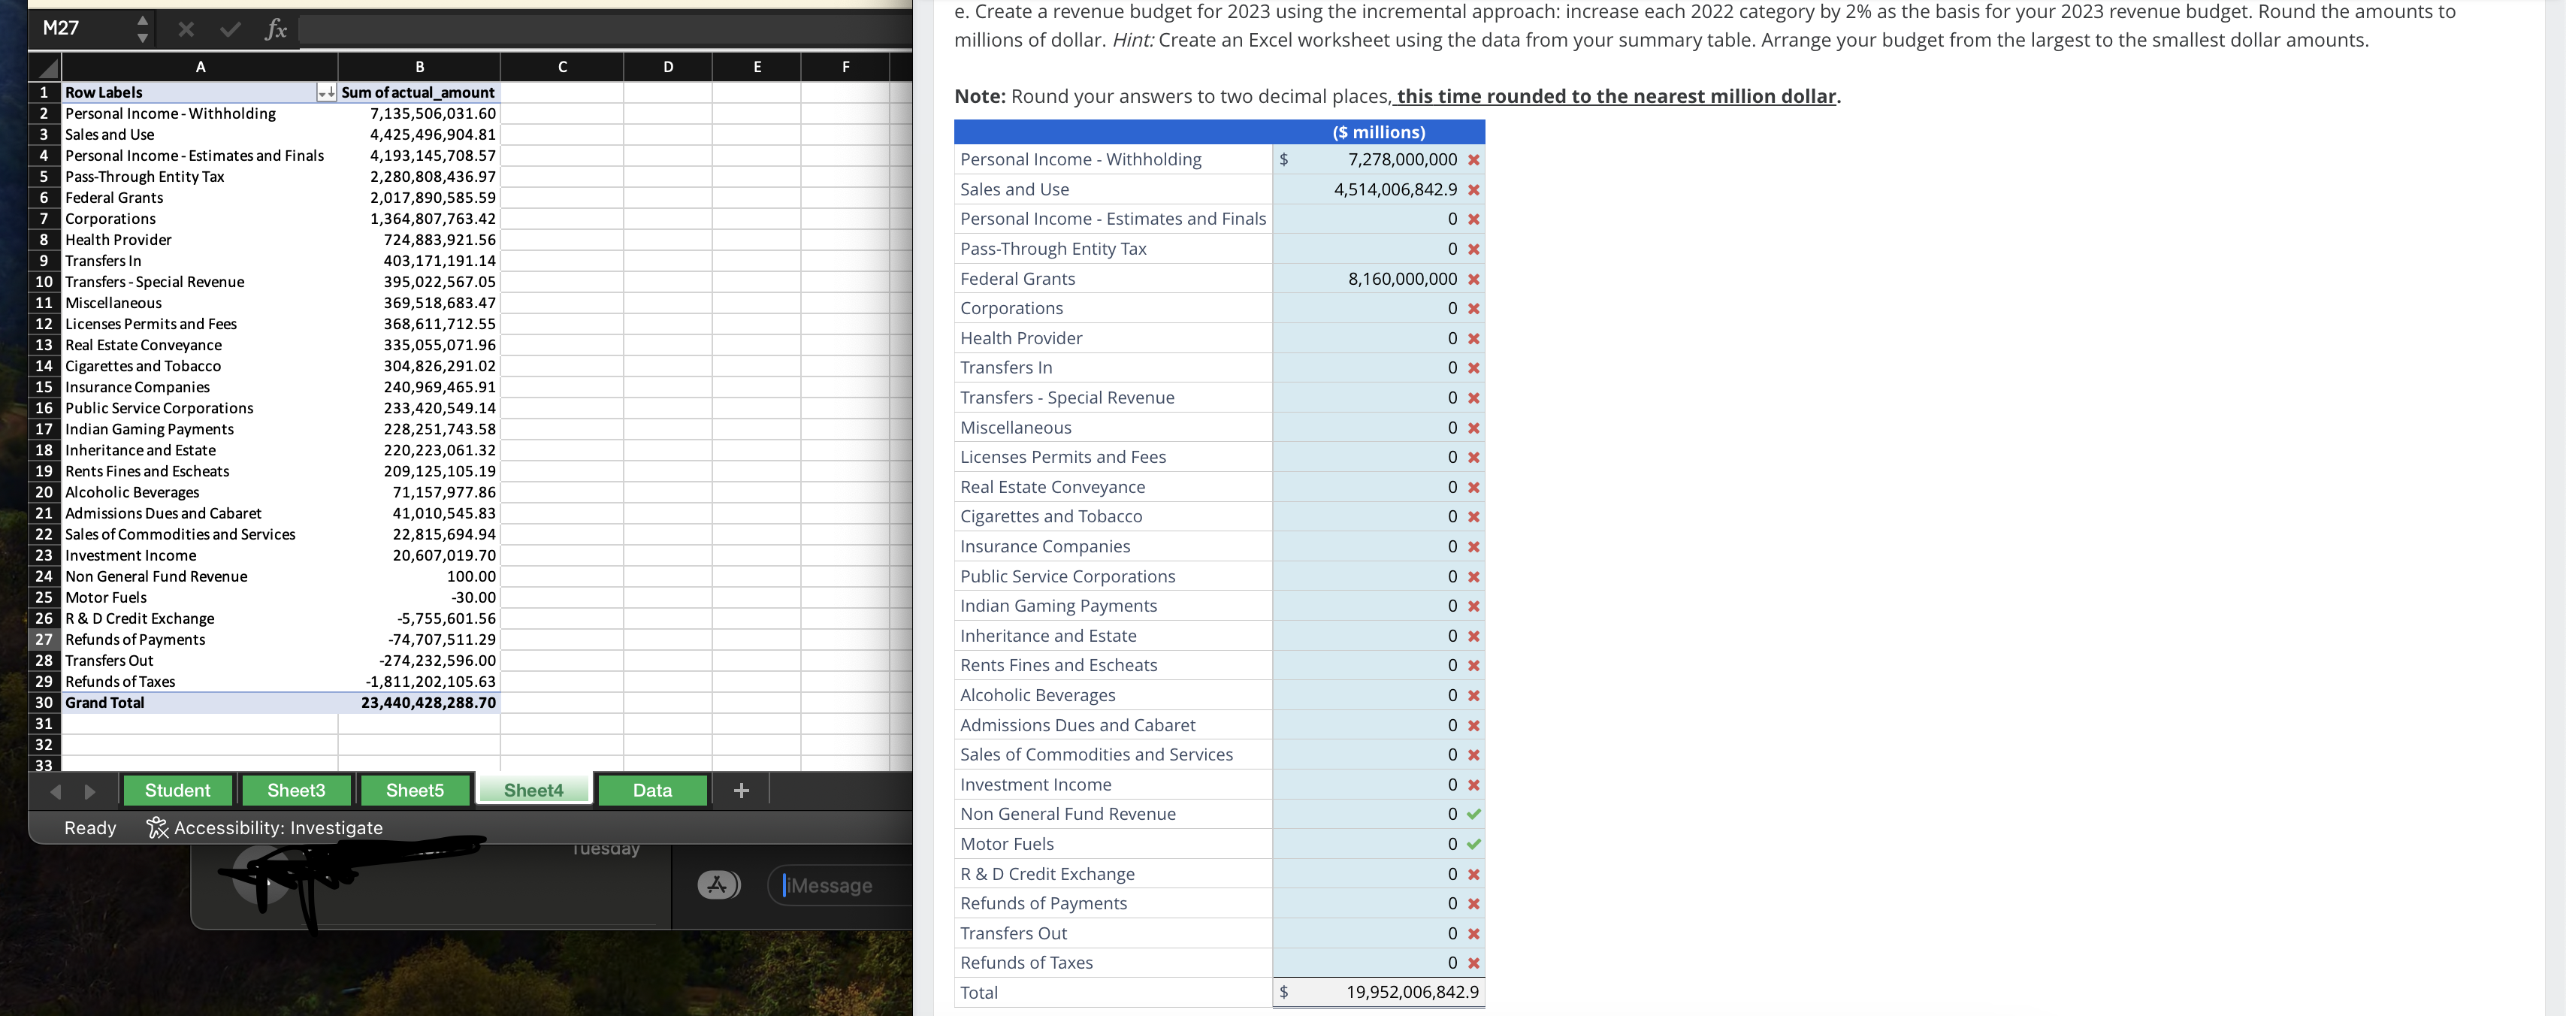Image resolution: width=2566 pixels, height=1016 pixels.
Task: Click the Accessibility: Investigate link
Action: (277, 827)
